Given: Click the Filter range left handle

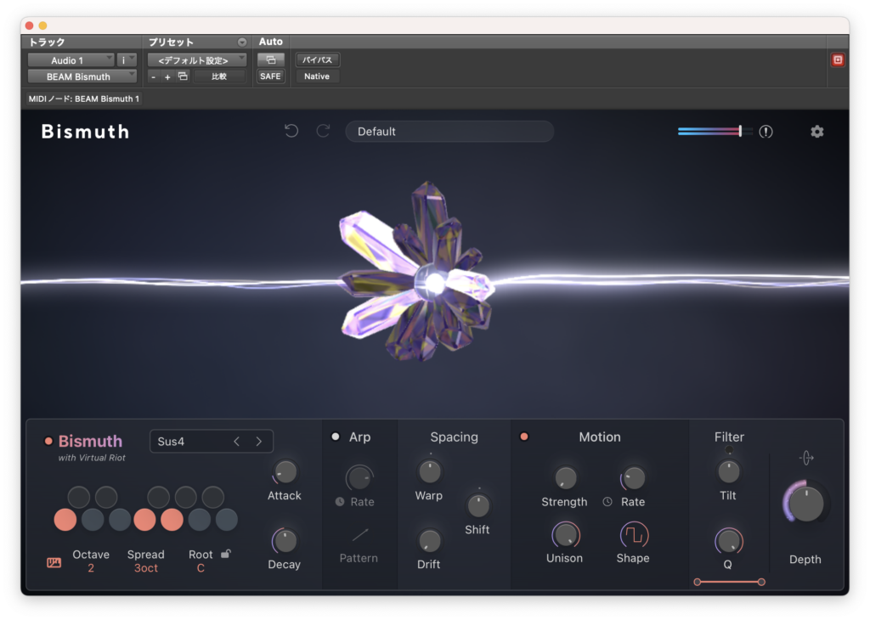Looking at the screenshot, I should 698,582.
